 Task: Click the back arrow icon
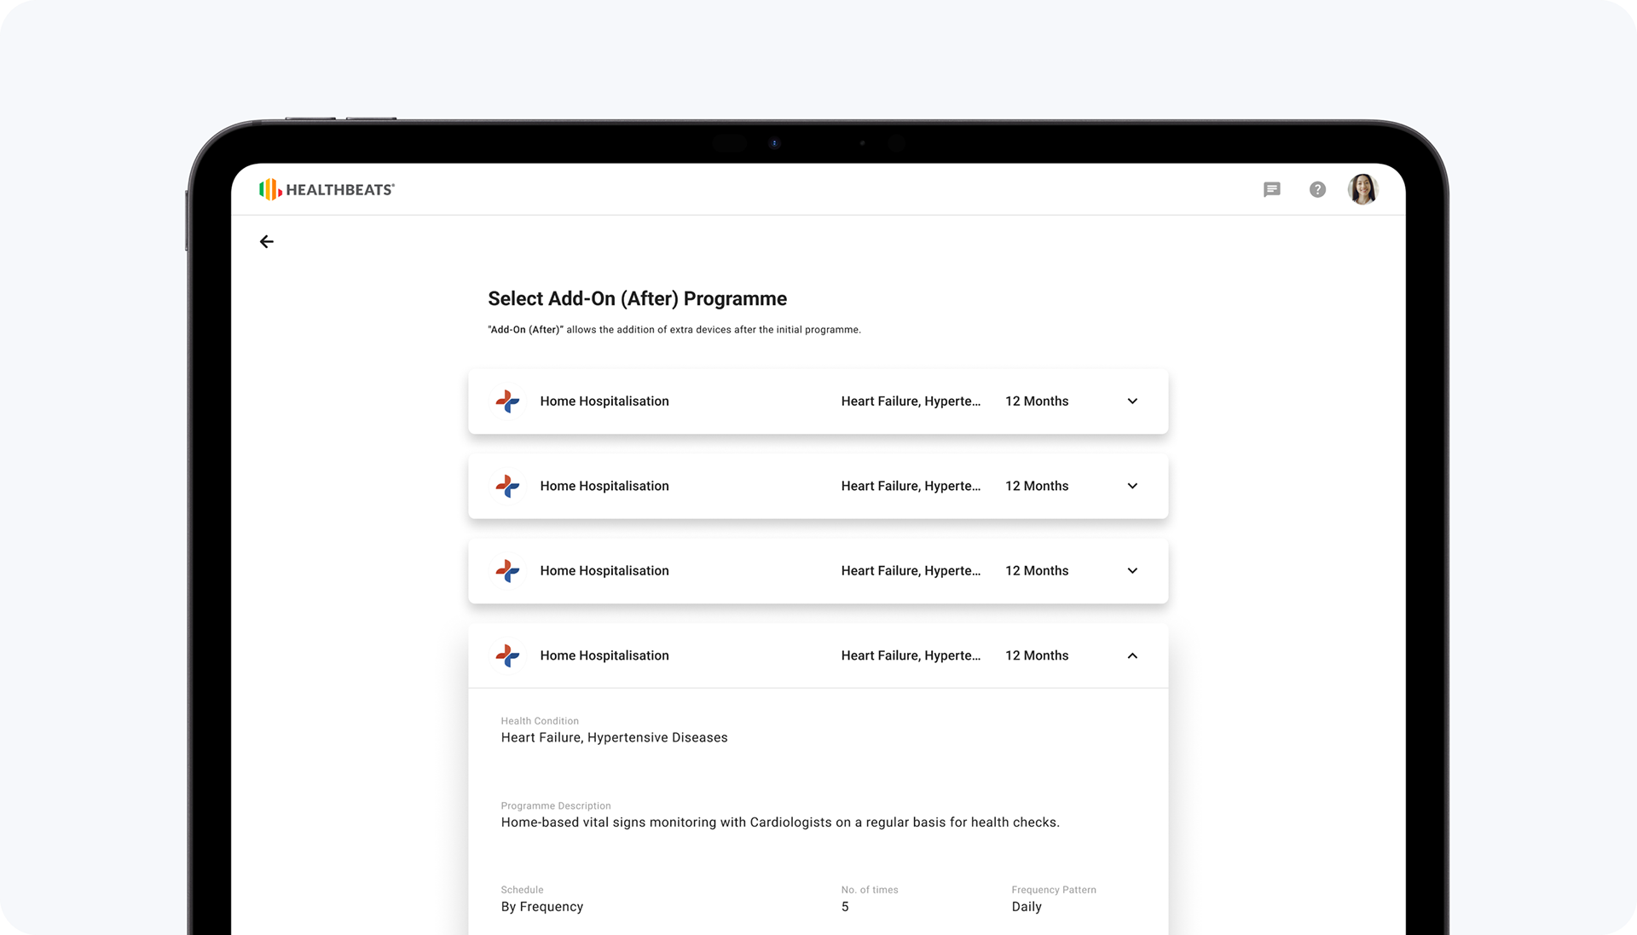[267, 242]
